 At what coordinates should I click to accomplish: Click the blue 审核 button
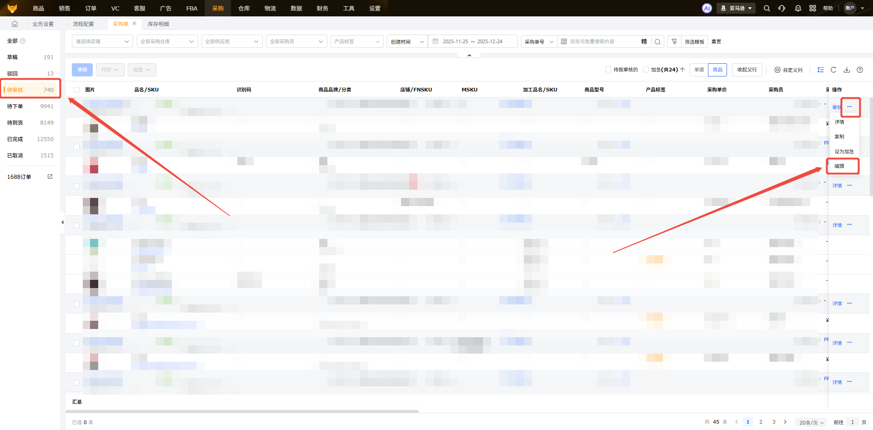point(82,70)
